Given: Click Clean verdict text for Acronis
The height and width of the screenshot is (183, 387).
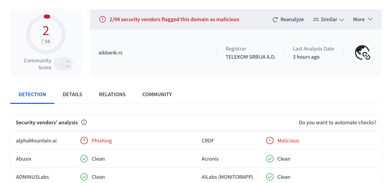Looking at the screenshot, I should pyautogui.click(x=284, y=159).
